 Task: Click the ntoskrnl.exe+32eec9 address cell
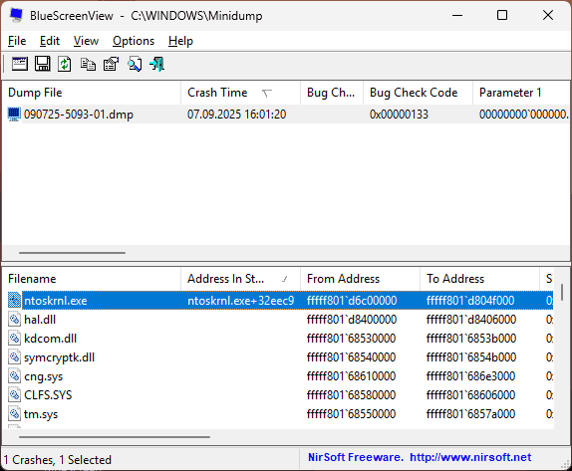point(241,301)
